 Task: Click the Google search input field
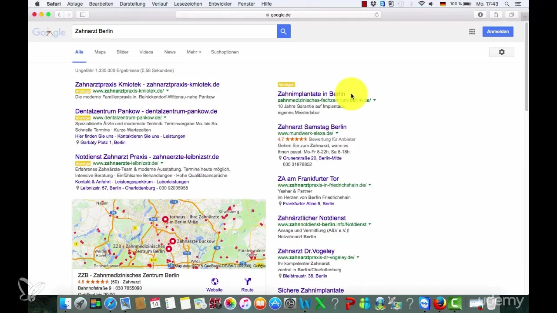click(174, 31)
